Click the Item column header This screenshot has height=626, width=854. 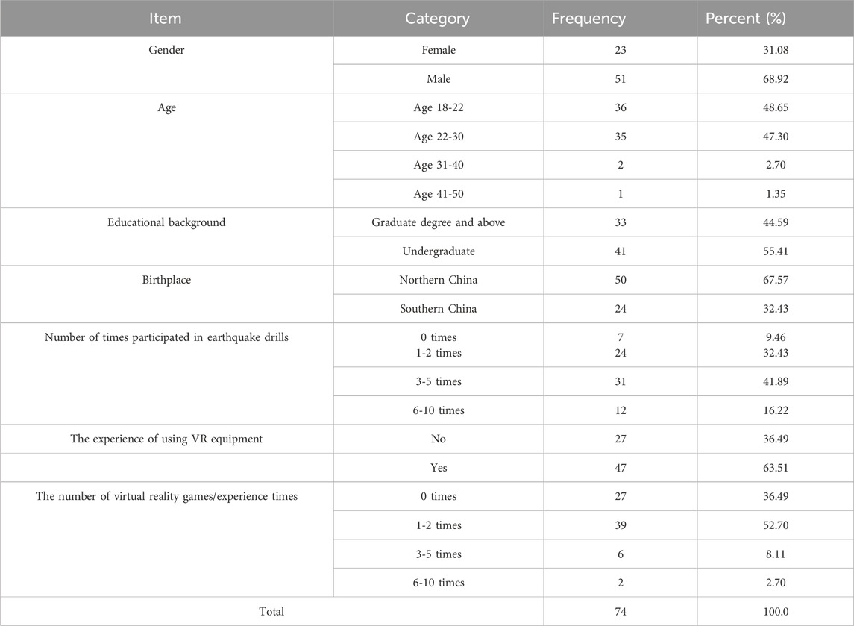click(x=166, y=18)
